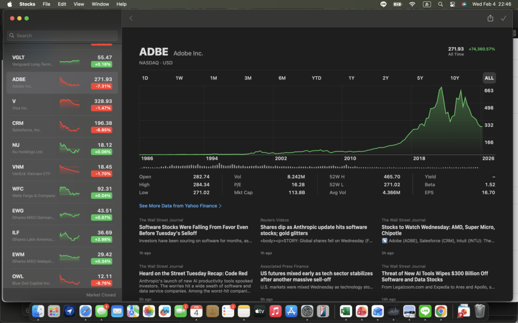Click the Siri icon in menu bar
Screen dimensions: 518x323
(x=464, y=4)
